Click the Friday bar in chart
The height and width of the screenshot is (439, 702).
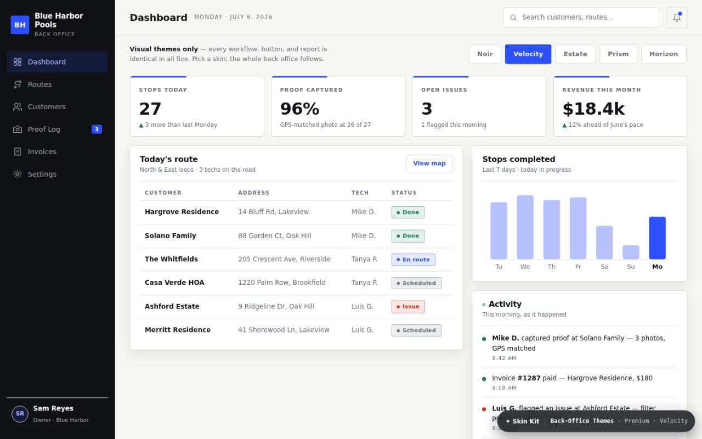click(578, 228)
